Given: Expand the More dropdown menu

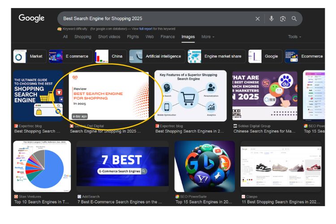Looking at the screenshot, I should [207, 37].
